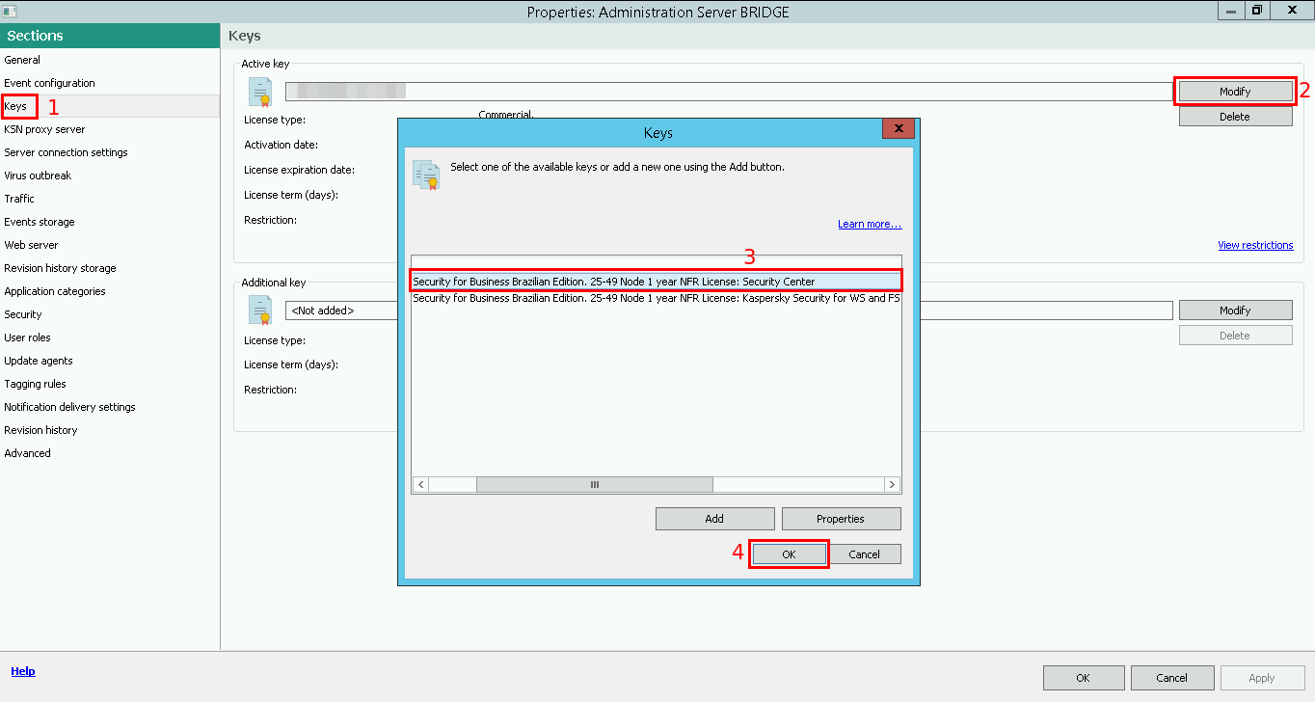Open the View restrictions link

pos(1255,245)
